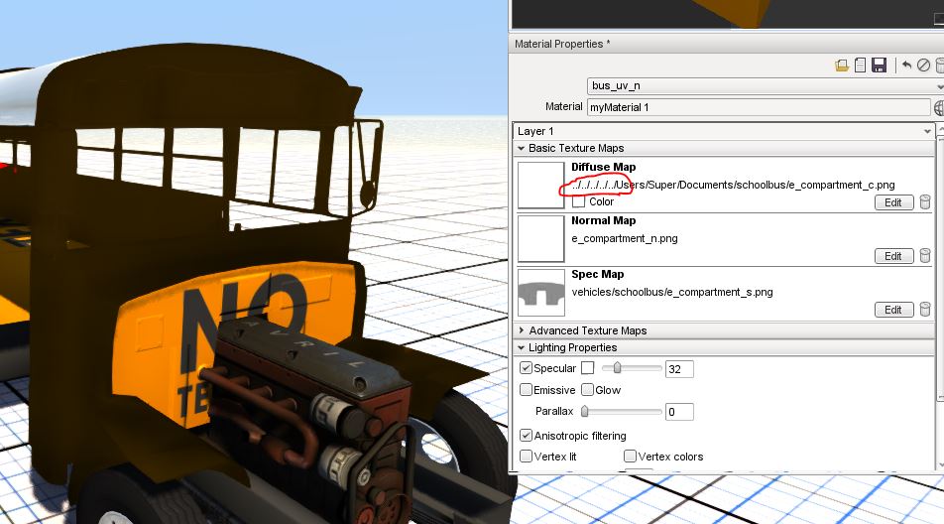Click the Specular value field 32

click(x=679, y=369)
